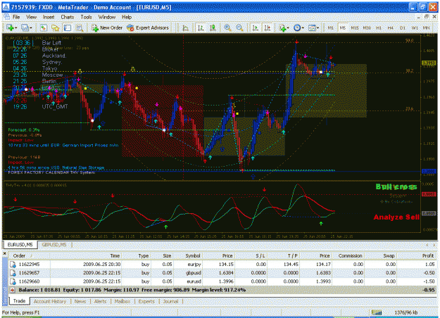Screen dimensions: 440x318
Task: Click the connection status bars icon
Action: (x=377, y=312)
